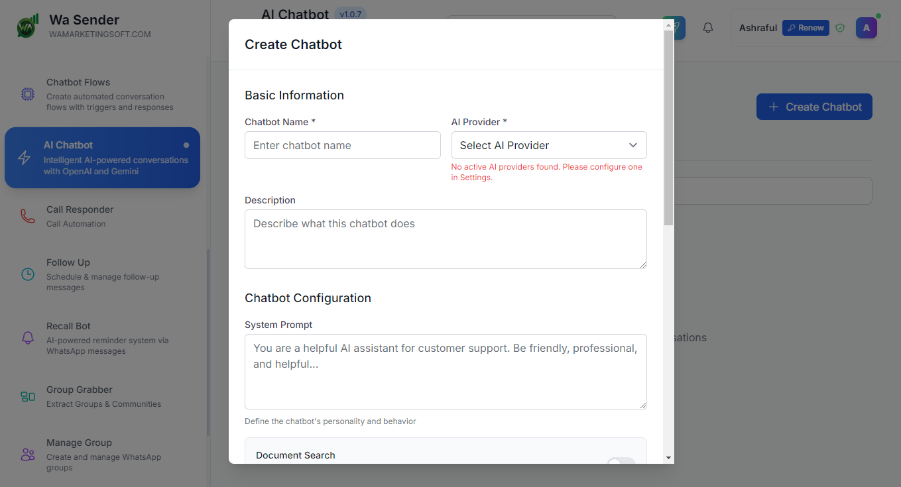Click the Renew button
Screen dimensions: 901x487
pyautogui.click(x=806, y=28)
